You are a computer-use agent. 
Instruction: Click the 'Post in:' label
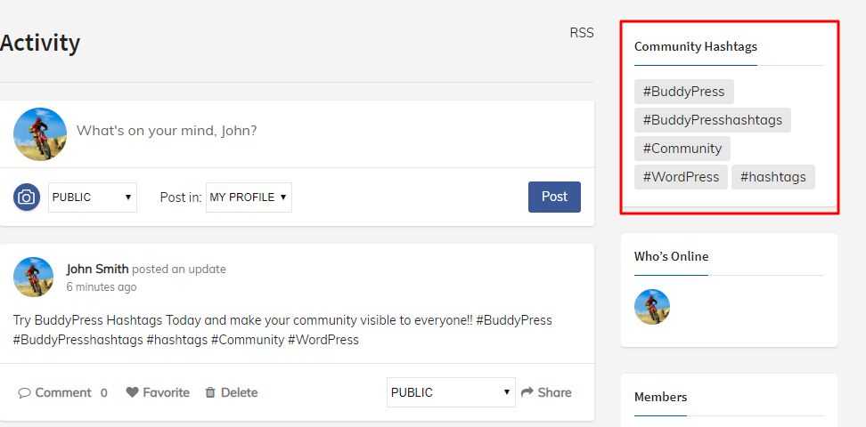click(181, 197)
